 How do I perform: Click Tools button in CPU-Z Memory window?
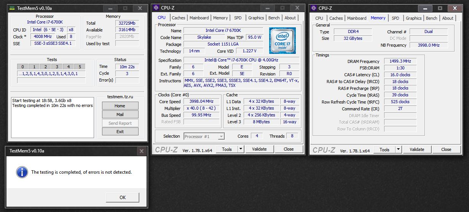(x=384, y=149)
